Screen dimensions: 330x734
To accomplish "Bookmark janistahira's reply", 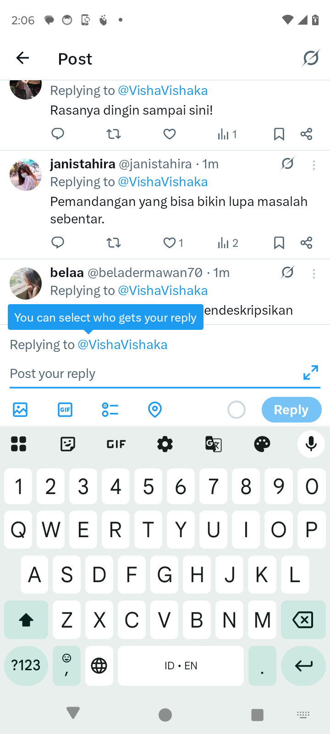I will pyautogui.click(x=279, y=243).
